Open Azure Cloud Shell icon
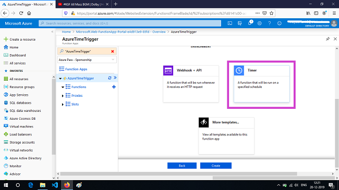339x190 pixels. pyautogui.click(x=230, y=23)
